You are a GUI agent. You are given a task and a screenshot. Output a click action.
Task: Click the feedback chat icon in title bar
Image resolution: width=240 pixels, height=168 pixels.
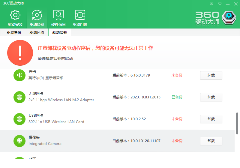coord(211,4)
